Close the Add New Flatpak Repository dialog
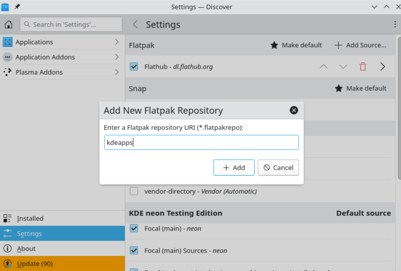Screen dimensions: 401x271 294,110
